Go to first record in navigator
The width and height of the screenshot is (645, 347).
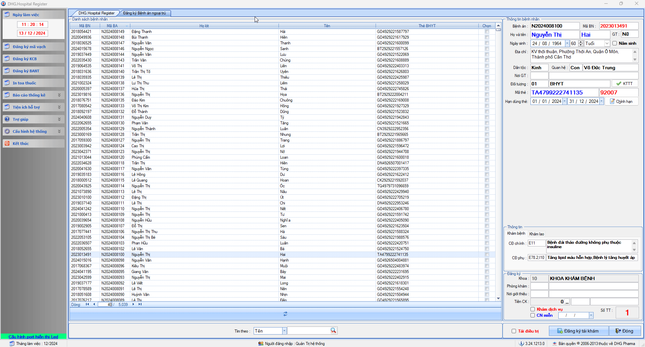point(87,304)
